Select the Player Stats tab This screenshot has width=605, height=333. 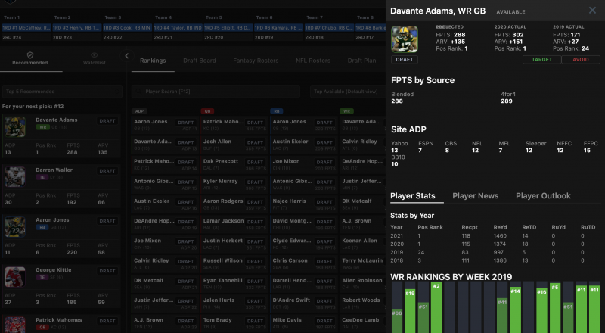click(412, 195)
